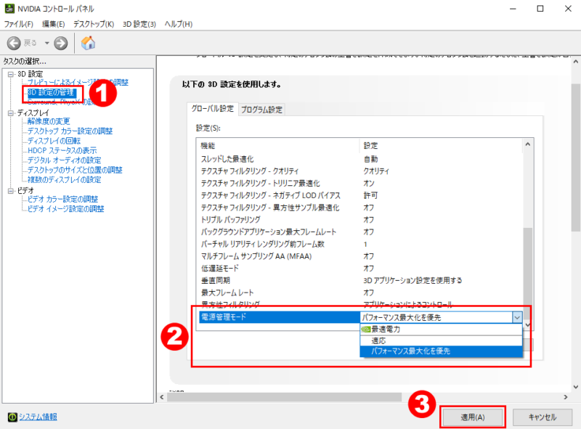Open the ヘルプ(H) menu
This screenshot has width=581, height=429.
click(x=179, y=24)
